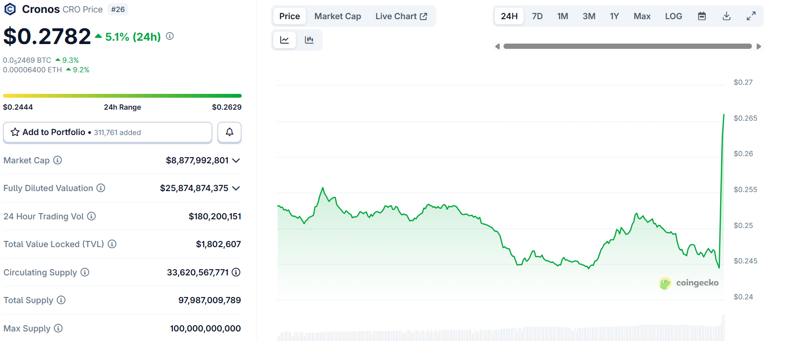Open the Live Chart link
This screenshot has width=796, height=341.
click(x=401, y=16)
